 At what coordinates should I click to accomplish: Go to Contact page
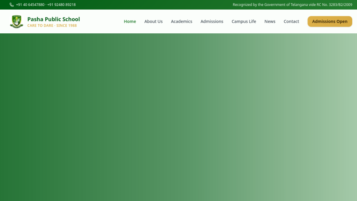click(x=291, y=21)
